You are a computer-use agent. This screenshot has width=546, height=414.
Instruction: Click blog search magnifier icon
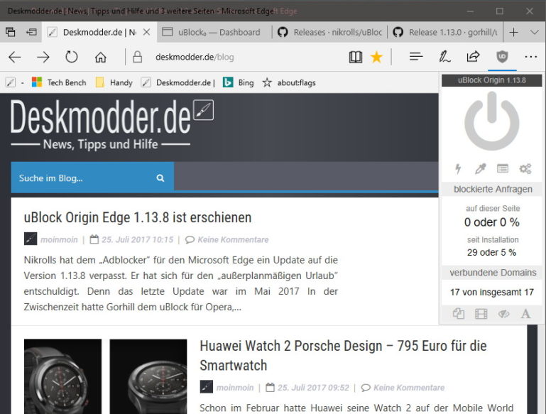point(160,178)
